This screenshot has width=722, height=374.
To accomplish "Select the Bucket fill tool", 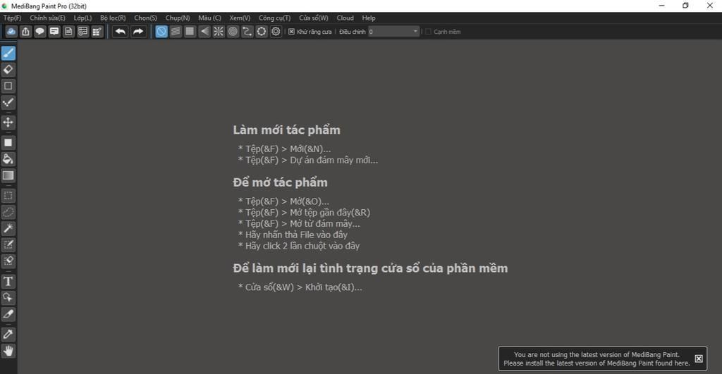I will tap(8, 159).
